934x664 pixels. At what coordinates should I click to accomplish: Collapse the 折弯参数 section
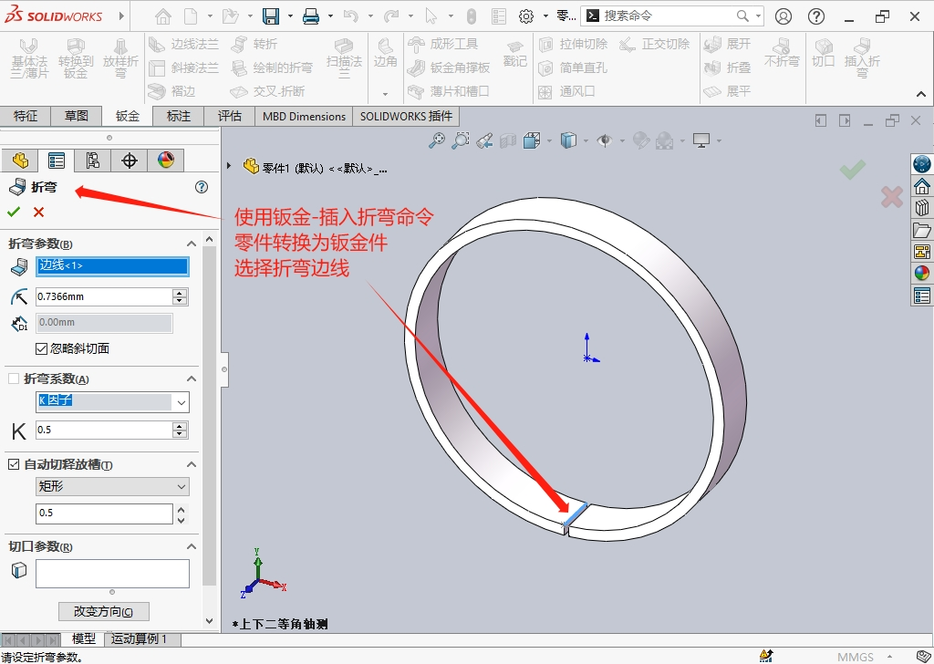pos(192,244)
